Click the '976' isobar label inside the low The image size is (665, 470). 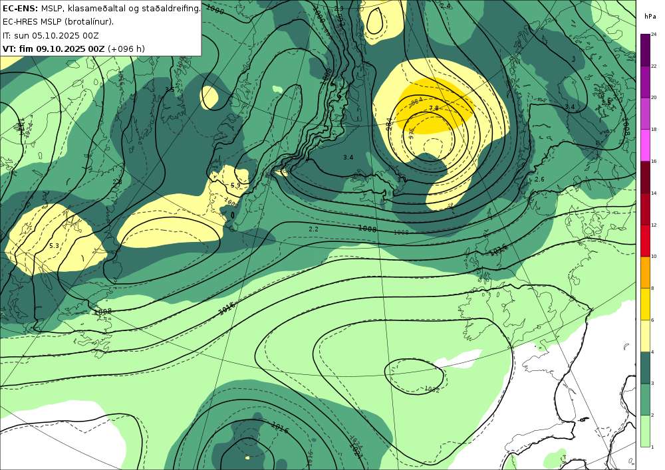point(412,134)
